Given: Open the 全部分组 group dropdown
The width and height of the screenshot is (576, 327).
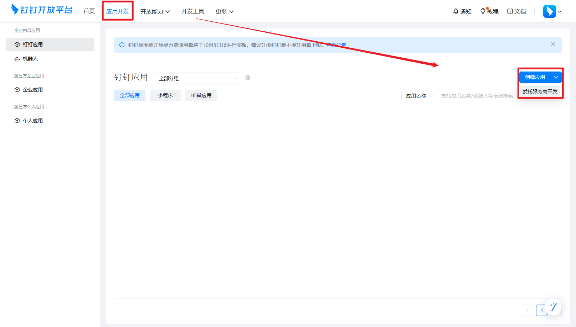Looking at the screenshot, I should [x=197, y=78].
